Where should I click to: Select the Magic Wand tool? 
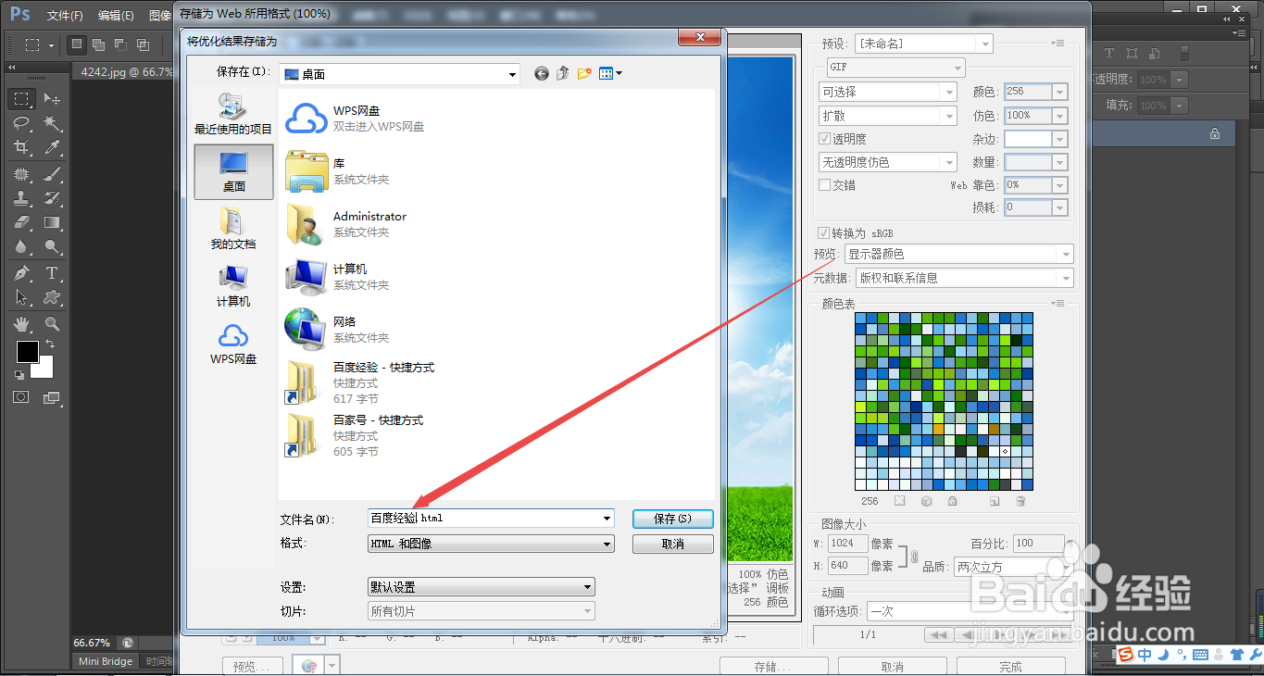[53, 123]
